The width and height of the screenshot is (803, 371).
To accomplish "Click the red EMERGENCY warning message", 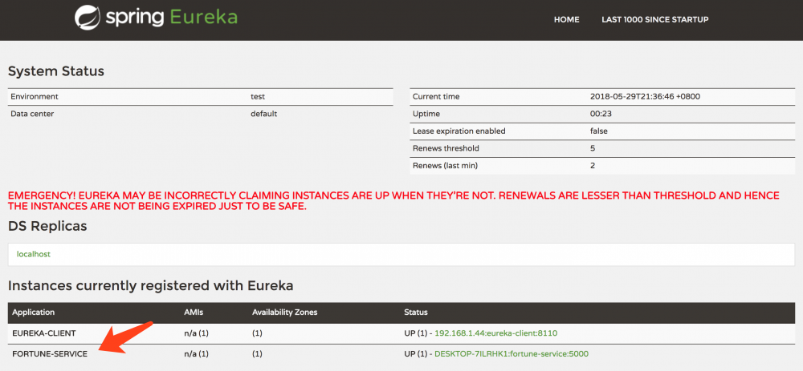I will [393, 201].
